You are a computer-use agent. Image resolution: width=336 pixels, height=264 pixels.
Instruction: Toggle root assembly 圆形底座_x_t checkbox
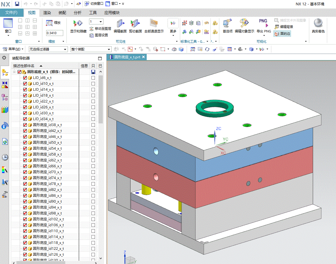coord(19,72)
